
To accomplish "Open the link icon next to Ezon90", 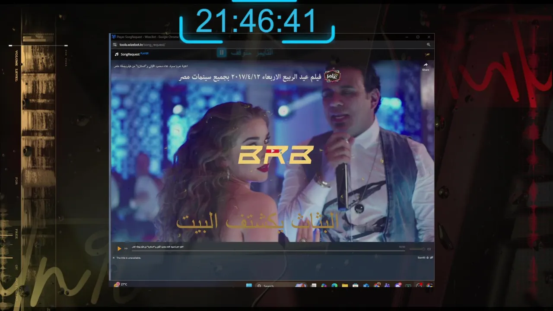I will (x=431, y=257).
